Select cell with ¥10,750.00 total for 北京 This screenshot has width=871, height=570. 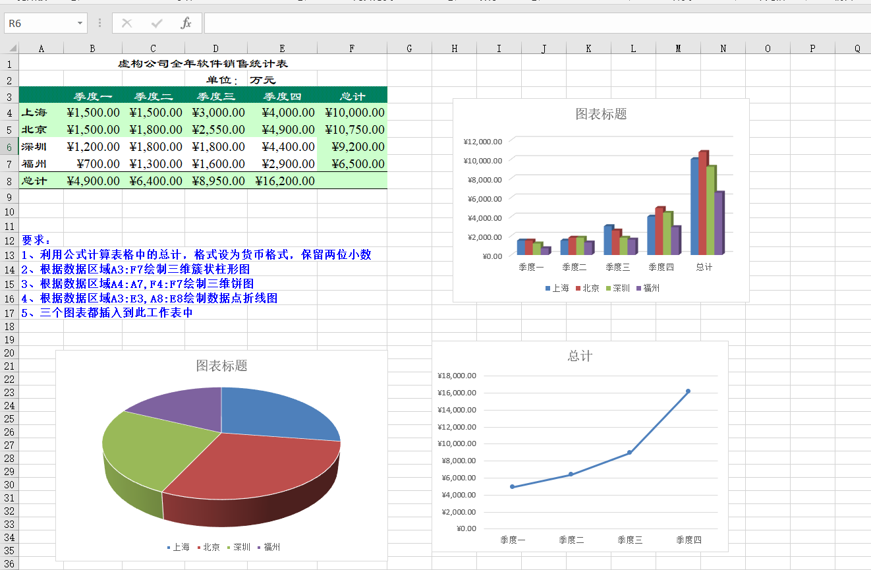pos(352,130)
